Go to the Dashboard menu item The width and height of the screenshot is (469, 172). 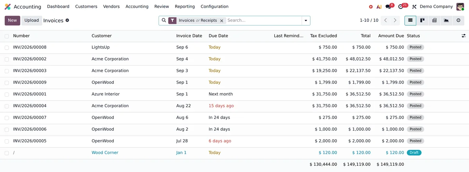point(58,7)
